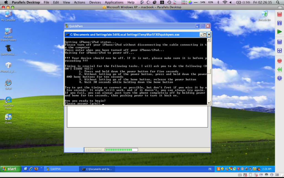This screenshot has width=284, height=178.
Task: Click scroll down arrow in console window
Action: coord(209,103)
